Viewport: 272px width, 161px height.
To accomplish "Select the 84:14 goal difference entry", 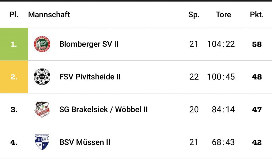I will tap(223, 109).
